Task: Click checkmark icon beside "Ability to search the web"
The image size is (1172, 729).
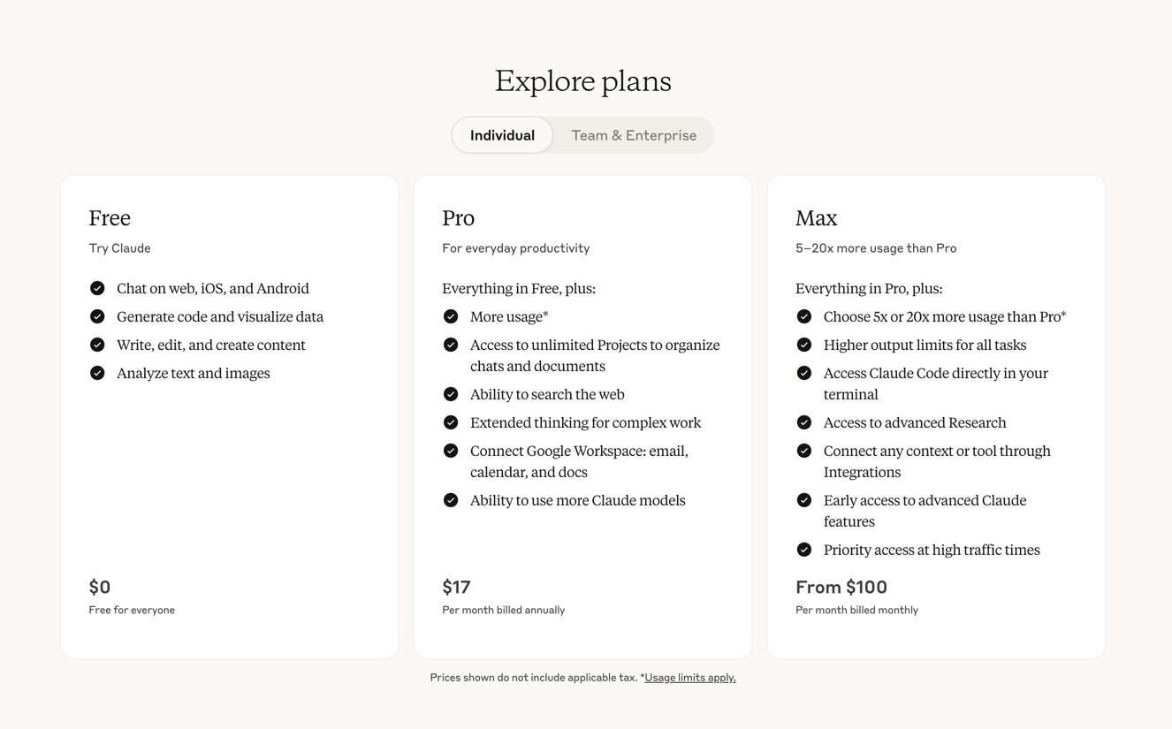Action: (451, 394)
